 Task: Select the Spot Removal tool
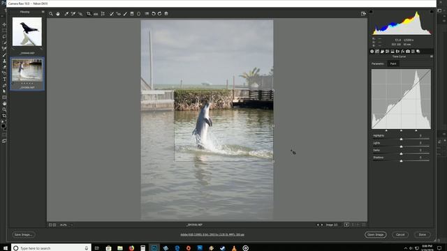click(112, 14)
